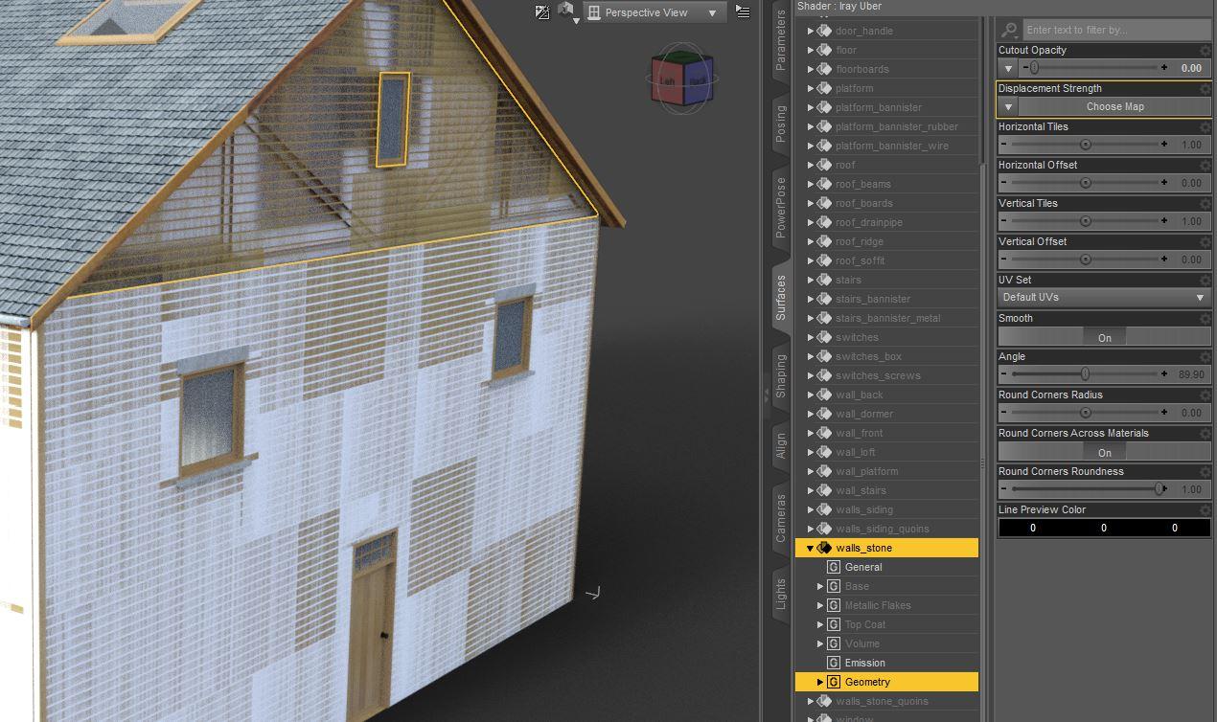The height and width of the screenshot is (722, 1217).
Task: Open the Perspective View camera dropdown
Action: tap(654, 12)
